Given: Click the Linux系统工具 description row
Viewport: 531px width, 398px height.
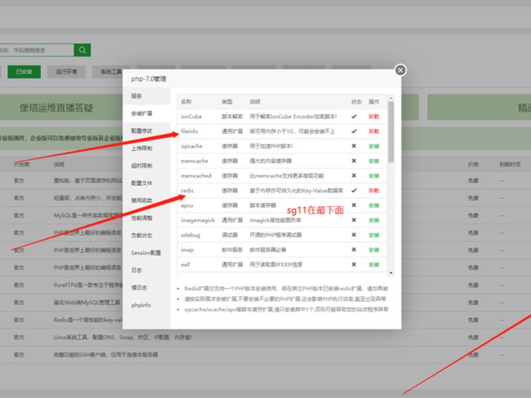Looking at the screenshot, I should (x=123, y=338).
